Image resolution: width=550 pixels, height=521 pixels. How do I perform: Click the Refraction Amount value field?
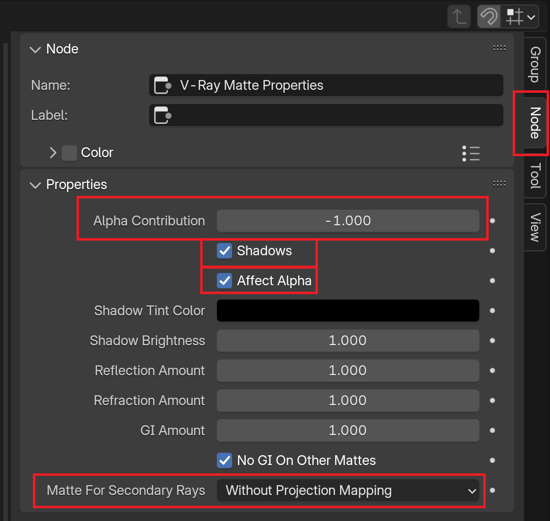[348, 401]
